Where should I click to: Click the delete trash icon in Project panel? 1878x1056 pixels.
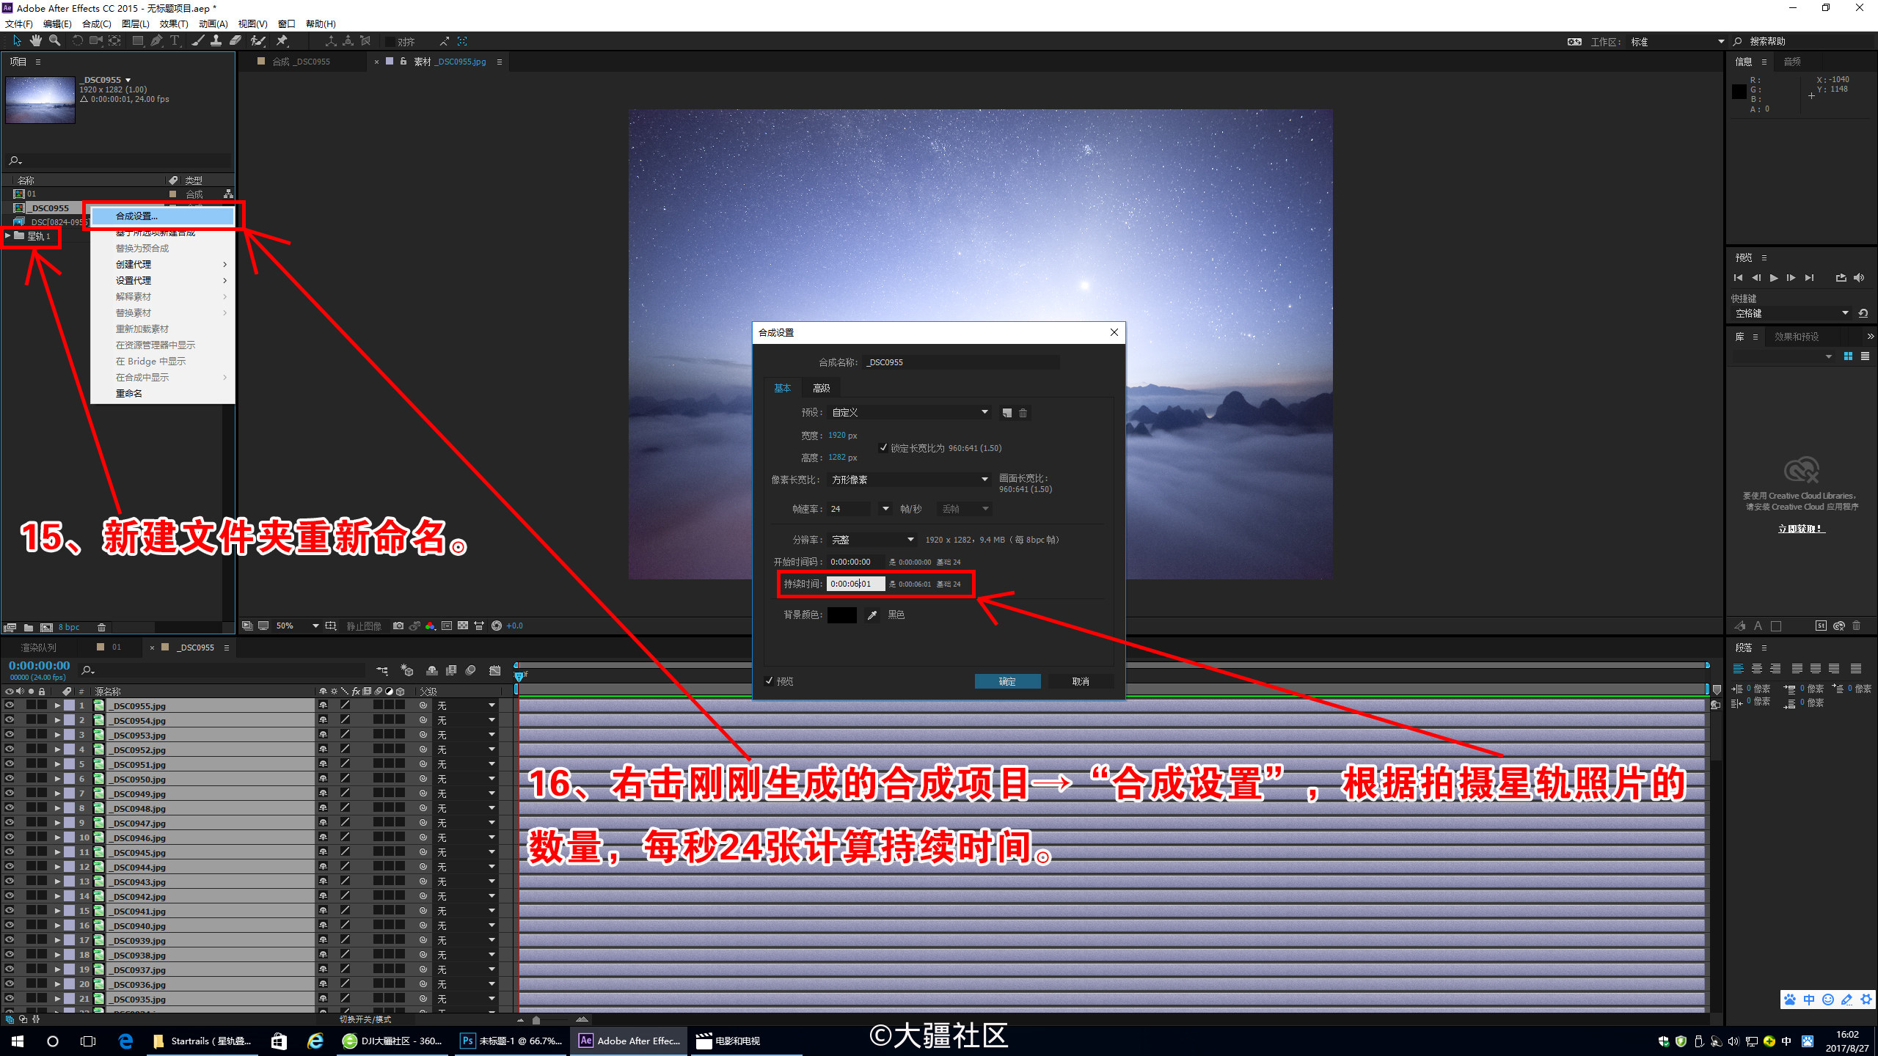point(102,627)
